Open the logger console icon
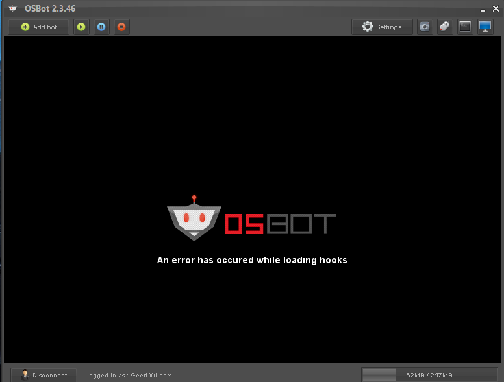 click(465, 27)
